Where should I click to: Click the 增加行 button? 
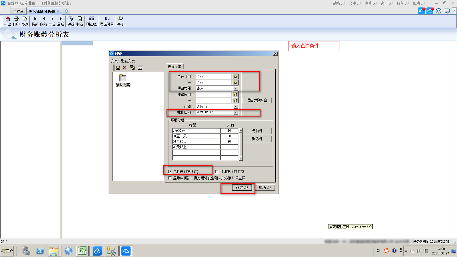click(257, 131)
